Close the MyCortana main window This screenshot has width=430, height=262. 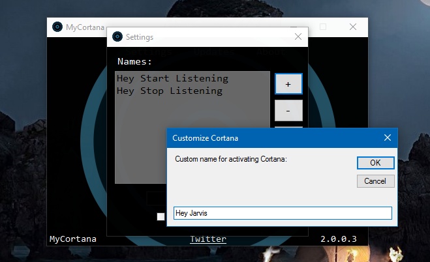pyautogui.click(x=353, y=27)
